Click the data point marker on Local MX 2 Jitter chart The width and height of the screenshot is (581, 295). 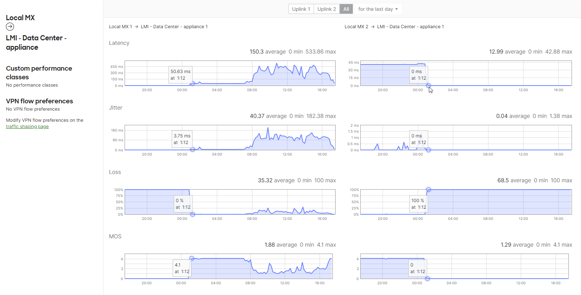pyautogui.click(x=429, y=150)
